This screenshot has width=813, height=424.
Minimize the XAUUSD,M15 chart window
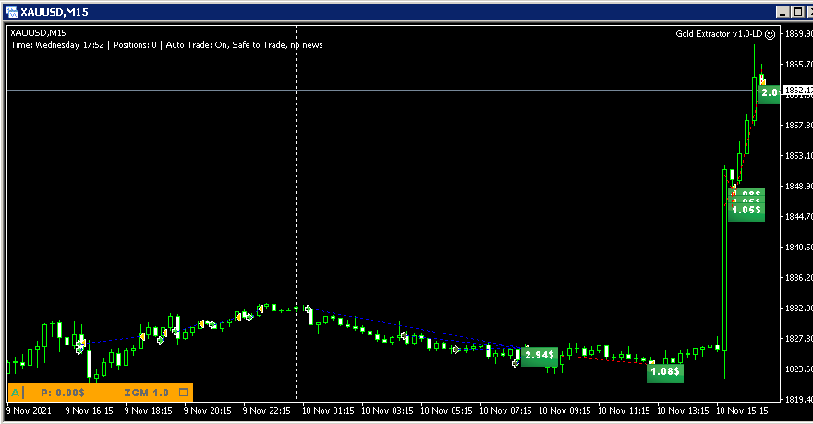tap(783, 11)
